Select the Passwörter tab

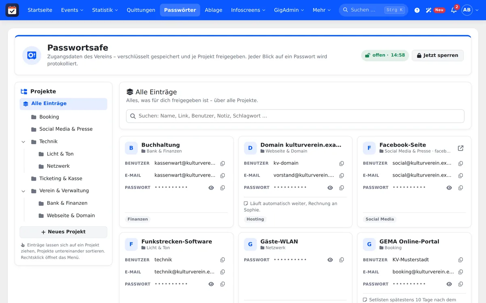(x=180, y=10)
